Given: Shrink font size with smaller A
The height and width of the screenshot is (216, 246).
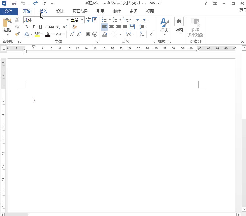Looking at the screenshot, I should coord(79,34).
